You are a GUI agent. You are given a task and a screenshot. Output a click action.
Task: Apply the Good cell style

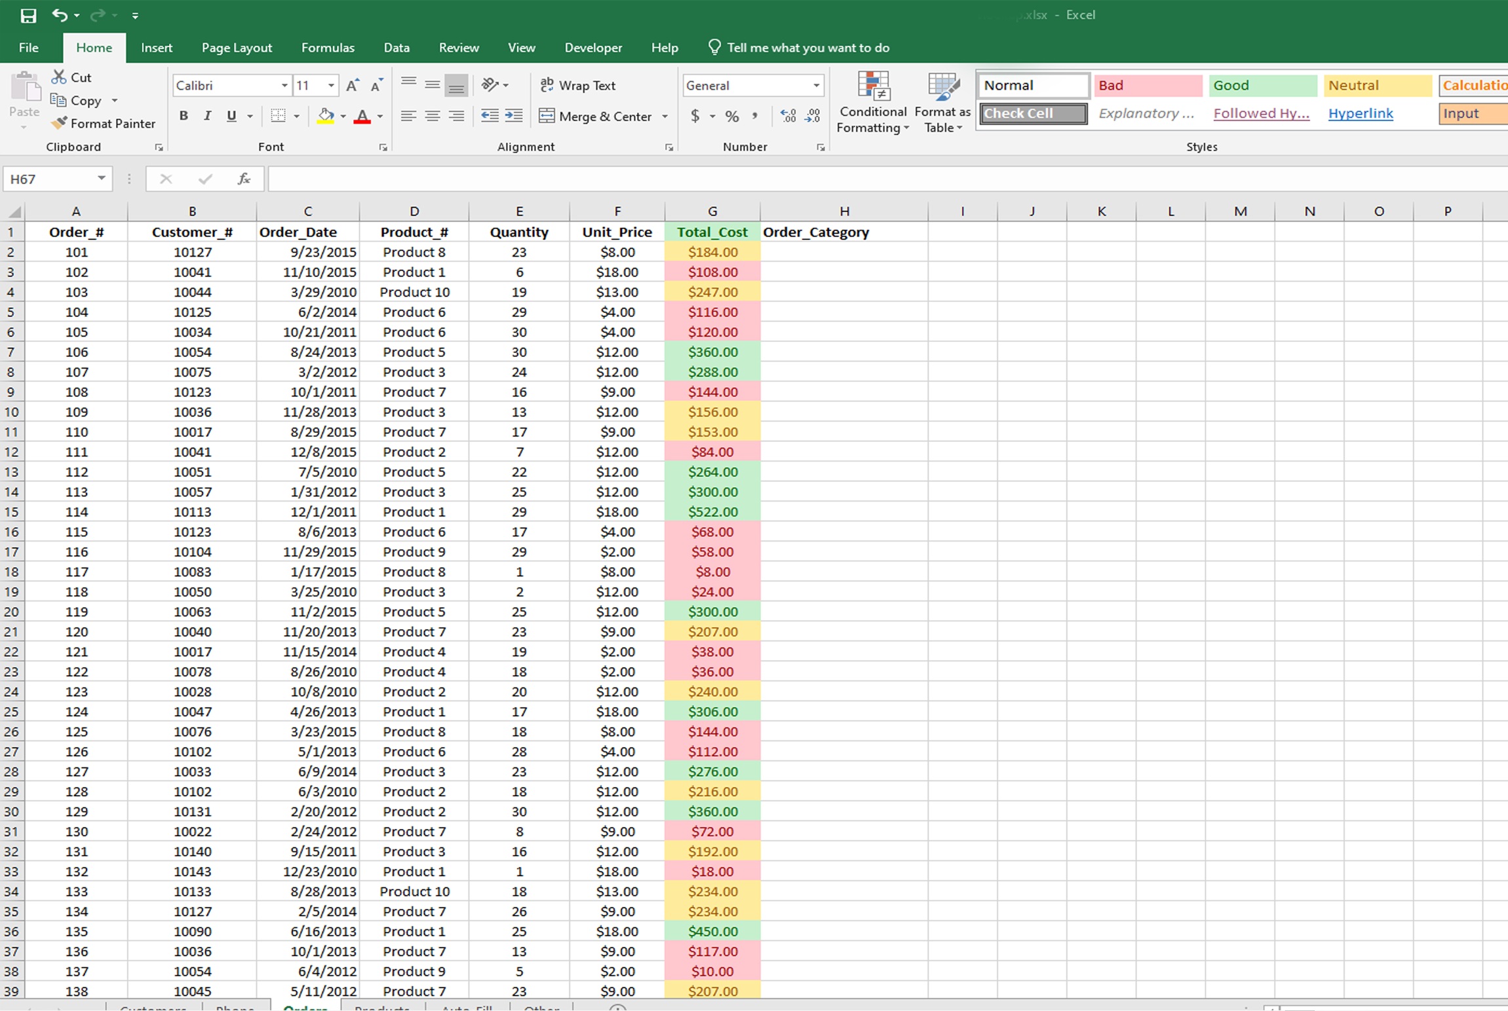1262,85
